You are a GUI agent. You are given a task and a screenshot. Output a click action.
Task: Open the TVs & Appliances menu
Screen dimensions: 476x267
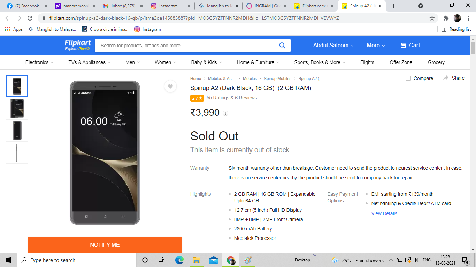pos(89,62)
